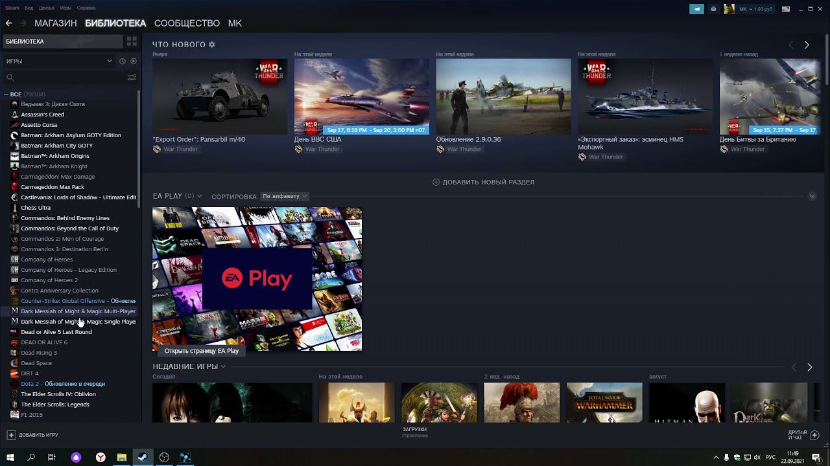Click the magnifier icon in library search
Image resolution: width=830 pixels, height=466 pixels.
[10, 78]
